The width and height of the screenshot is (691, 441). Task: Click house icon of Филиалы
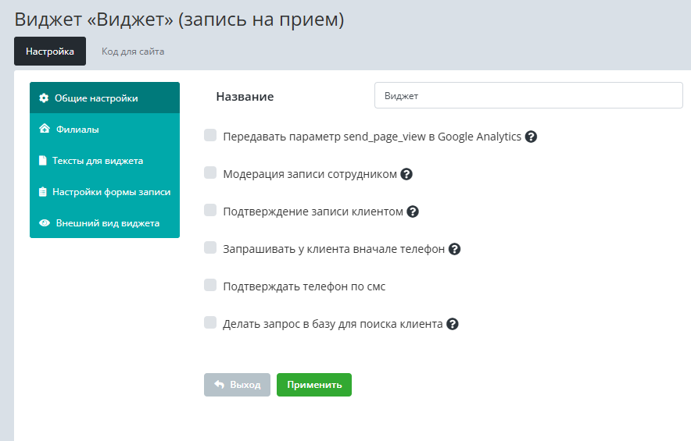[x=45, y=130]
